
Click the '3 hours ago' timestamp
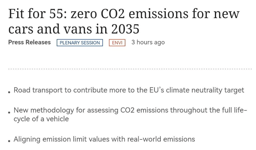tap(148, 42)
